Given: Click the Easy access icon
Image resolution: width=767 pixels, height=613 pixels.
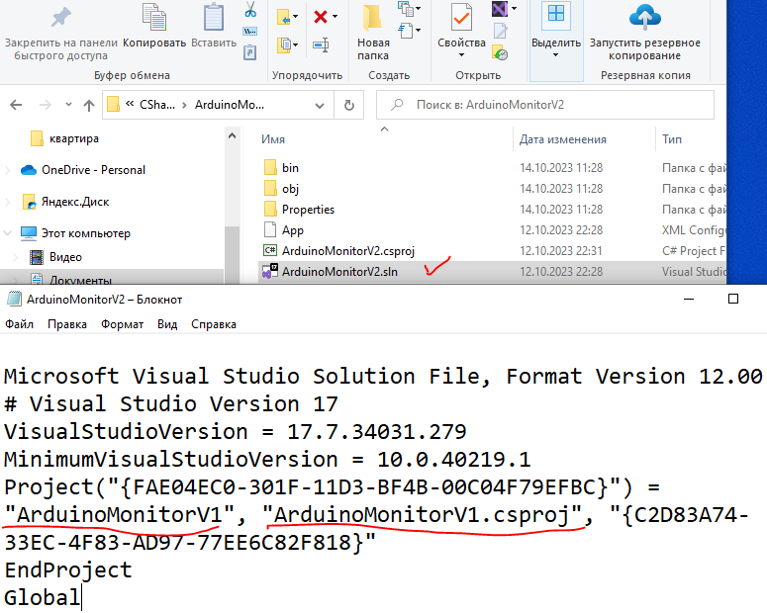Looking at the screenshot, I should (406, 31).
